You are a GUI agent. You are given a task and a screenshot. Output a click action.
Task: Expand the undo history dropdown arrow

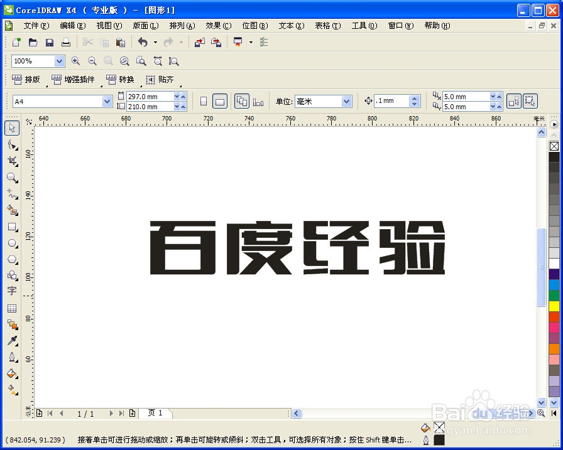[155, 42]
